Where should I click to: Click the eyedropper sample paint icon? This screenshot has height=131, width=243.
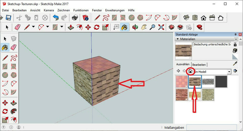tap(235, 64)
